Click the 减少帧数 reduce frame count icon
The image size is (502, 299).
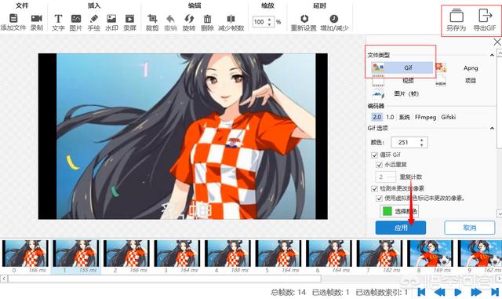click(231, 19)
